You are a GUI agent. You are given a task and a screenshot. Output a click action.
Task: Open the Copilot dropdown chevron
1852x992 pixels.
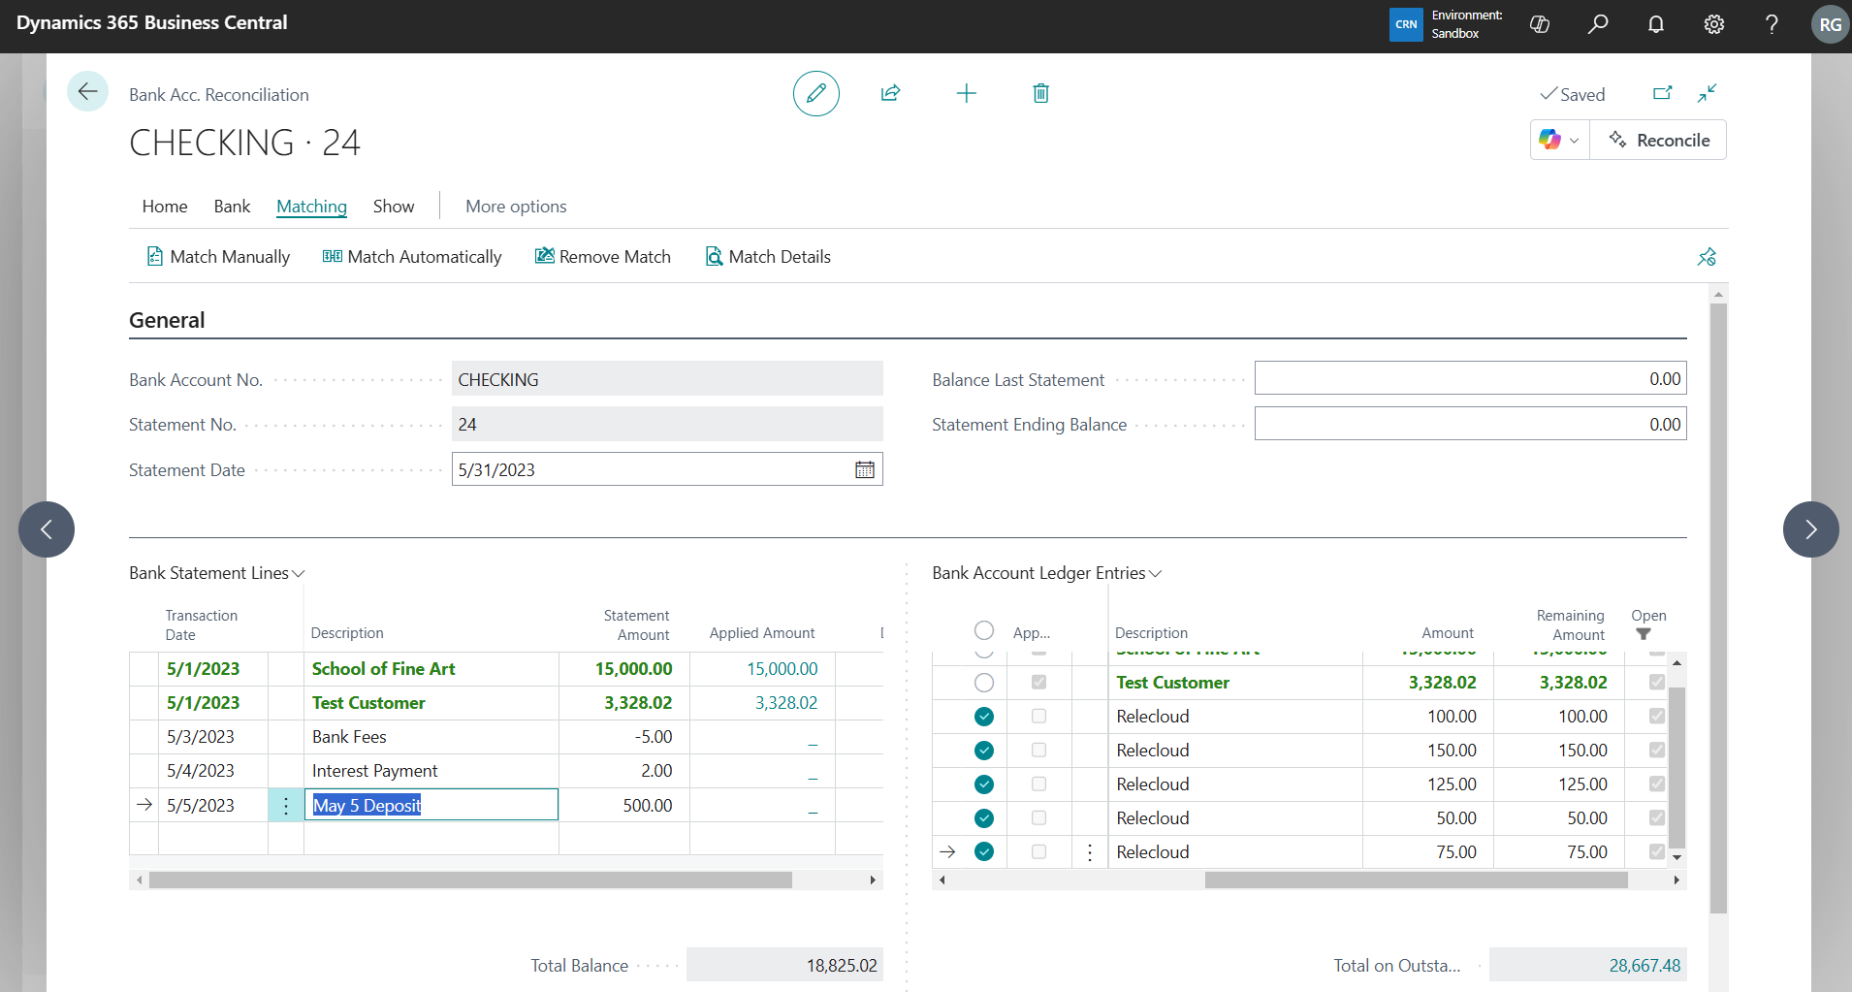click(1574, 141)
